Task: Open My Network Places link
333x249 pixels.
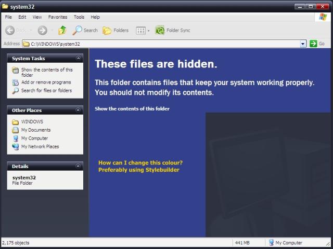Action: pos(40,146)
